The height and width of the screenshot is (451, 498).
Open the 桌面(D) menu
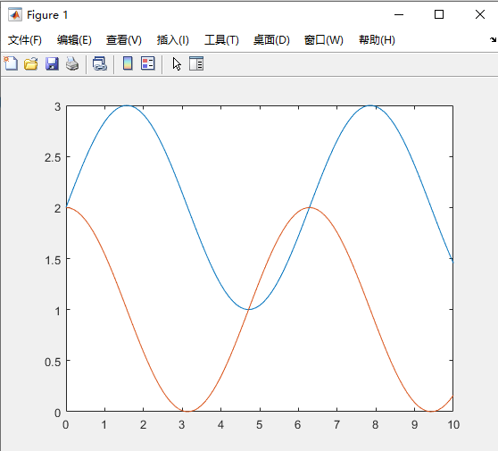point(271,40)
